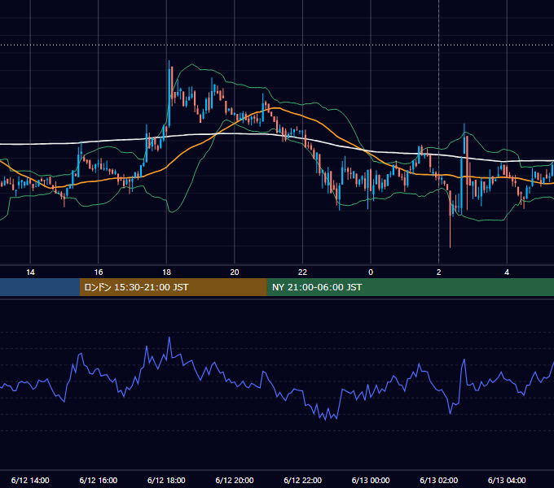Click hour label 16 on price chart axis
This screenshot has width=554, height=488.
[x=99, y=272]
